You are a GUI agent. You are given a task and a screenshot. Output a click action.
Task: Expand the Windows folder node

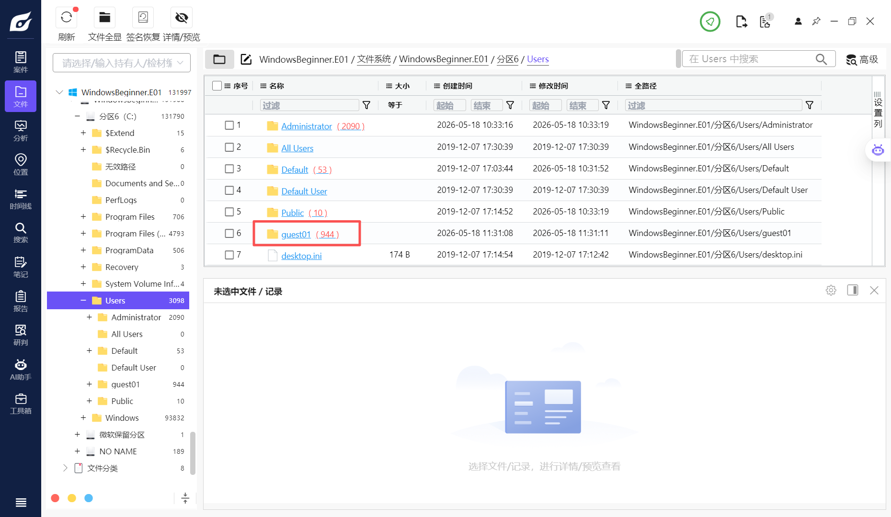pyautogui.click(x=83, y=418)
